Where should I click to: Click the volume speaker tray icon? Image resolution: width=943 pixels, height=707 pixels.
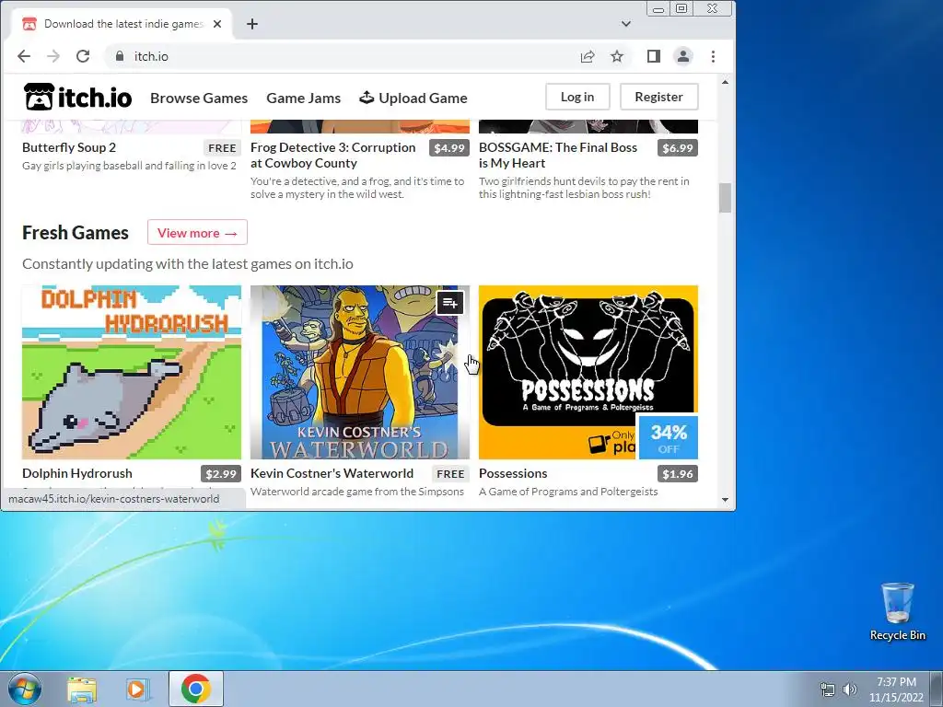(x=850, y=690)
